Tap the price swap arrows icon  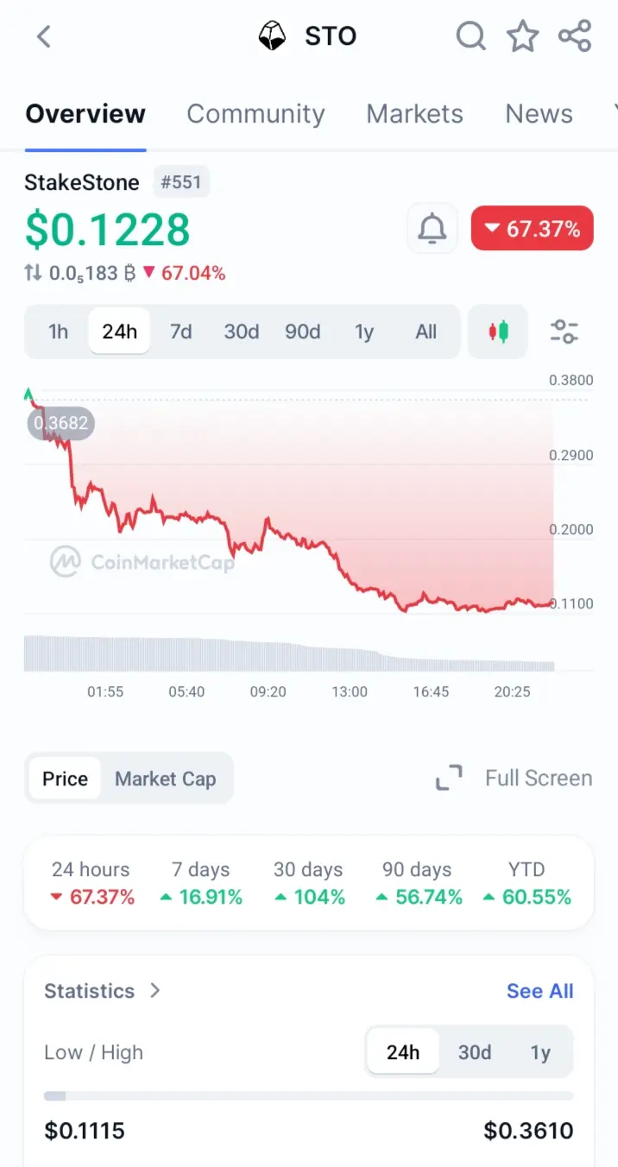pos(33,273)
